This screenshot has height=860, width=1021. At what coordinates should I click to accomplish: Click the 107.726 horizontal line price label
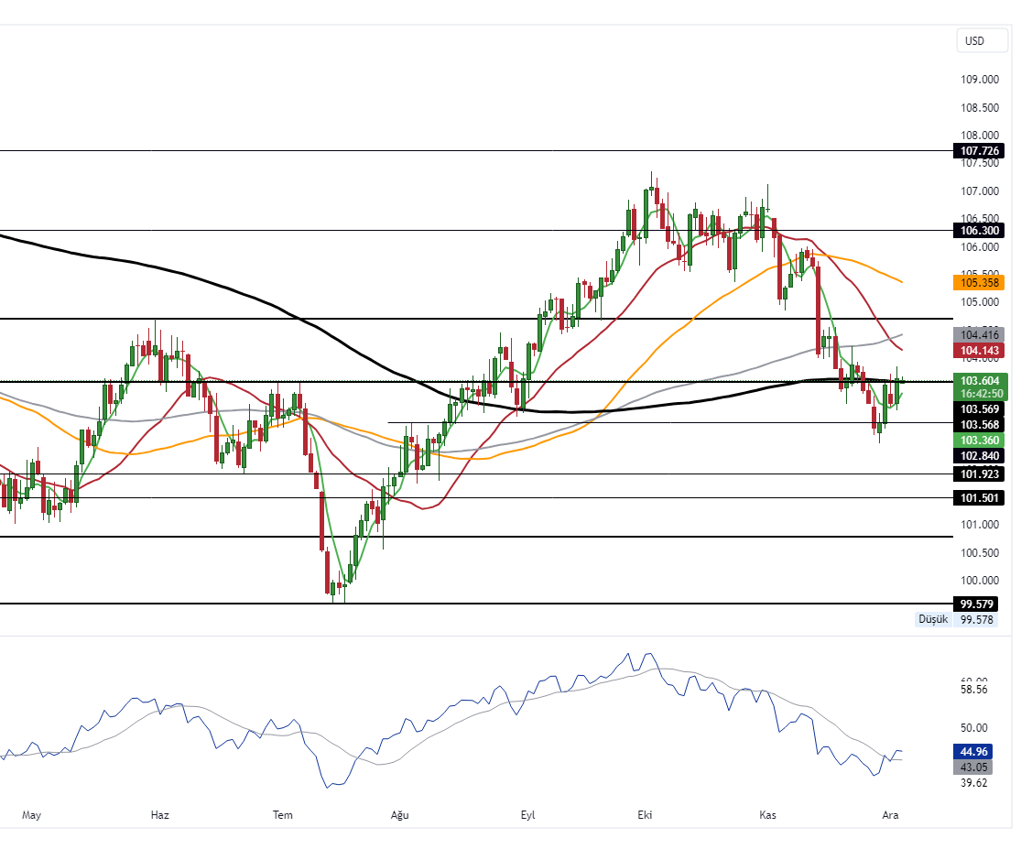tap(978, 150)
